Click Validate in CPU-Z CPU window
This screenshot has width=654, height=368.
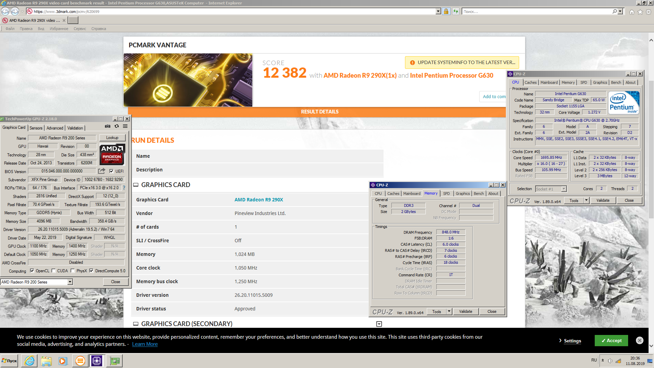(603, 200)
